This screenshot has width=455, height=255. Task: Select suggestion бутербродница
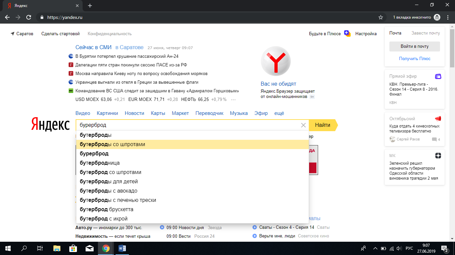tap(193, 163)
